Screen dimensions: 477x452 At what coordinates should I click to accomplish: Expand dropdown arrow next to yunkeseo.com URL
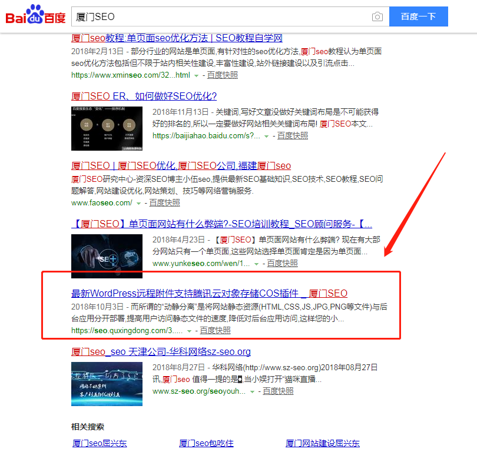pyautogui.click(x=256, y=264)
